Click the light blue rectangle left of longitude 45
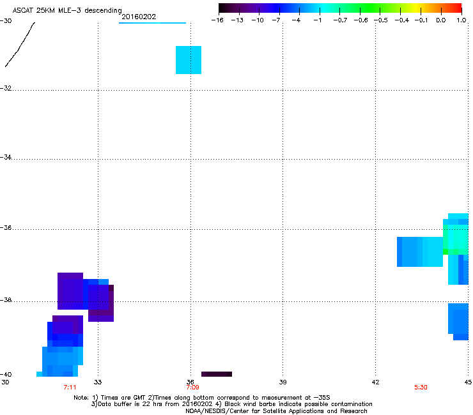Viewport: 473px width, 415px height. tap(419, 252)
